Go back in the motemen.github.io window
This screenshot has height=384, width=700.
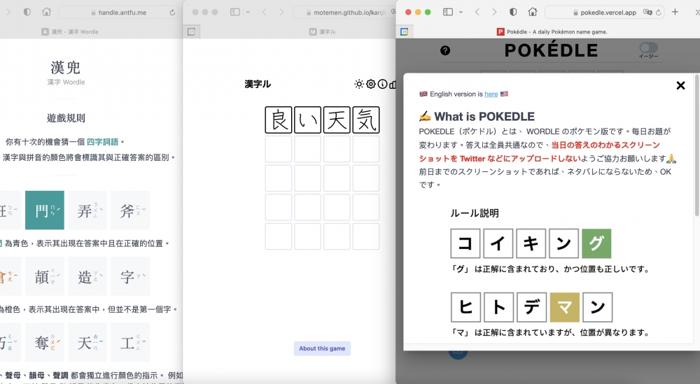(x=265, y=12)
